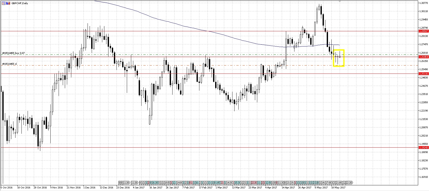Click the 1.26454 red price level tag
This screenshot has width=429, height=191.
click(x=424, y=57)
